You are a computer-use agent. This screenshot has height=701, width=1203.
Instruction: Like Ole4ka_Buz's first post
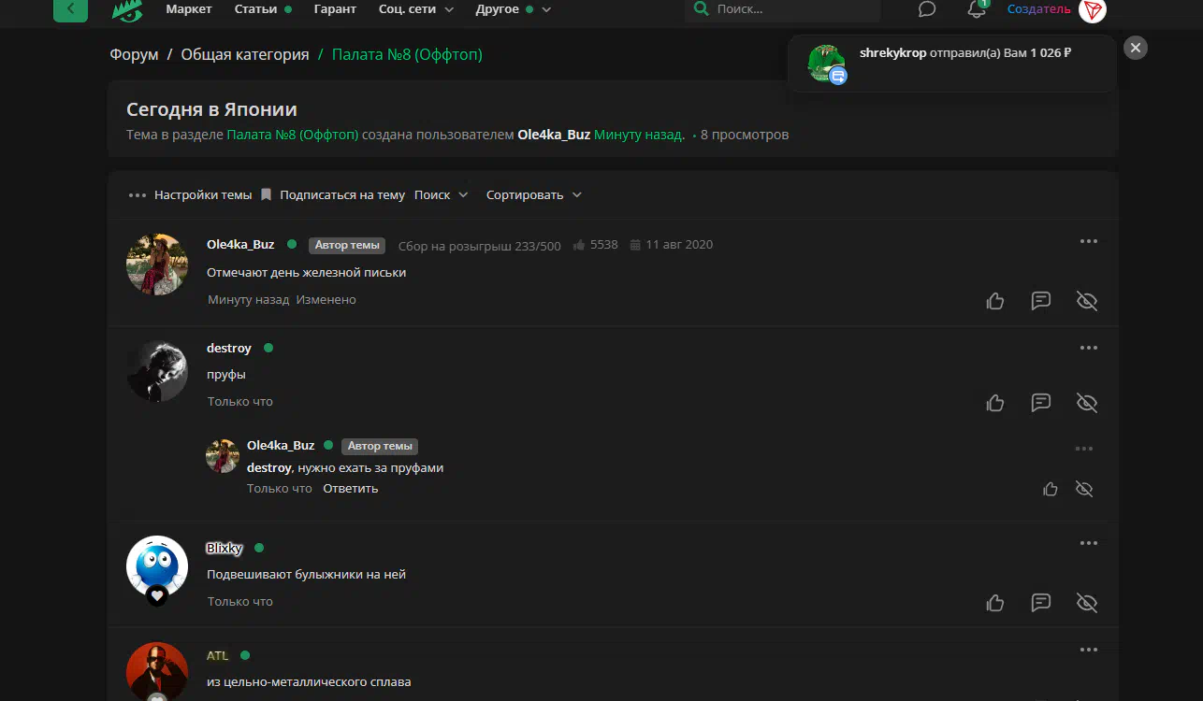(995, 301)
